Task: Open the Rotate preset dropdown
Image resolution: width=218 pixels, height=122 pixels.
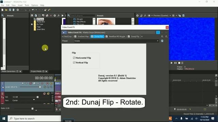Action: click(157, 41)
